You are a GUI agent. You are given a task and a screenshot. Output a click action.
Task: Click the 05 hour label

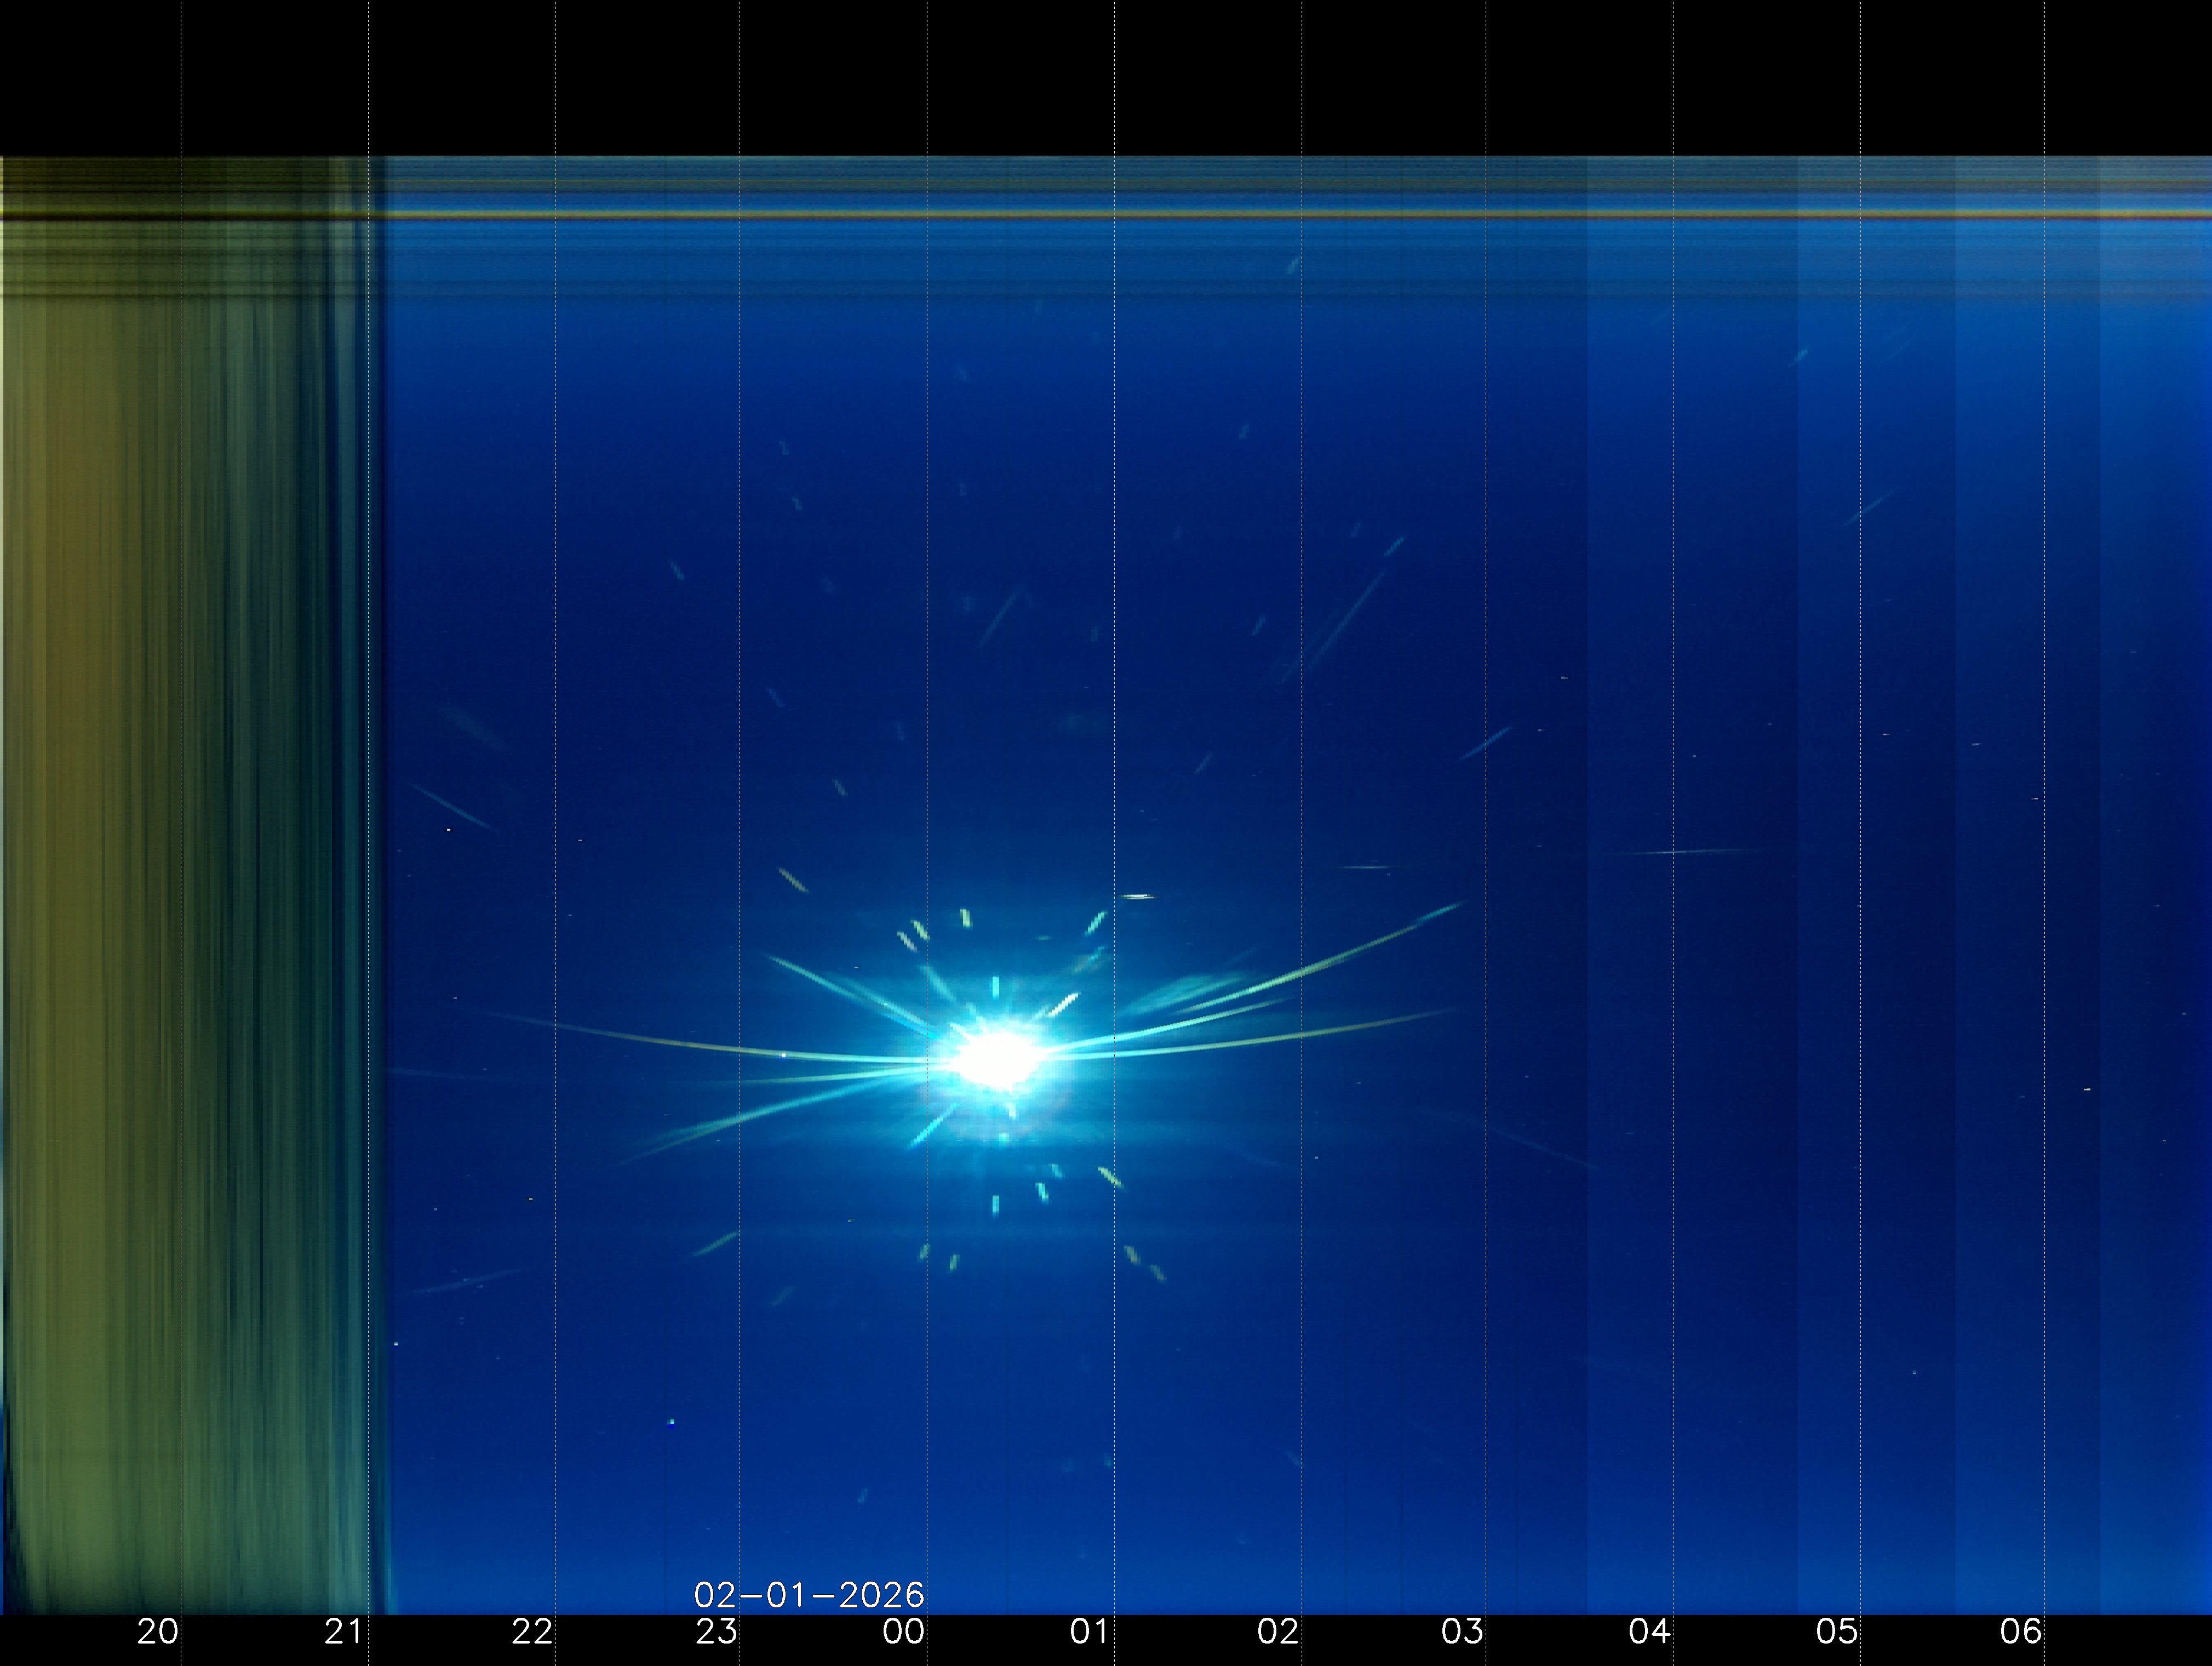click(x=1836, y=1632)
